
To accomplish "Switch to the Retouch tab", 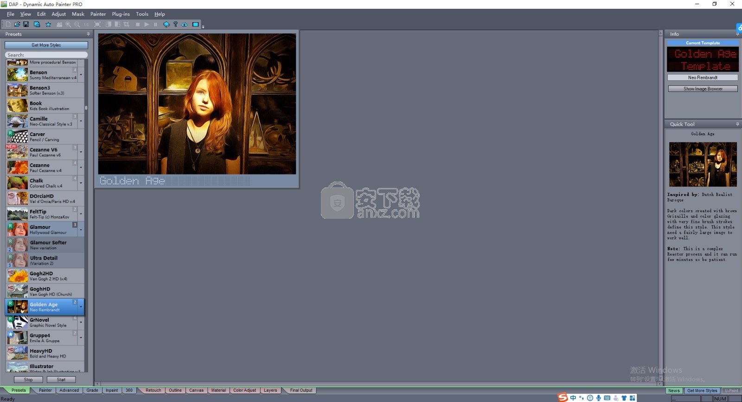I will point(153,390).
